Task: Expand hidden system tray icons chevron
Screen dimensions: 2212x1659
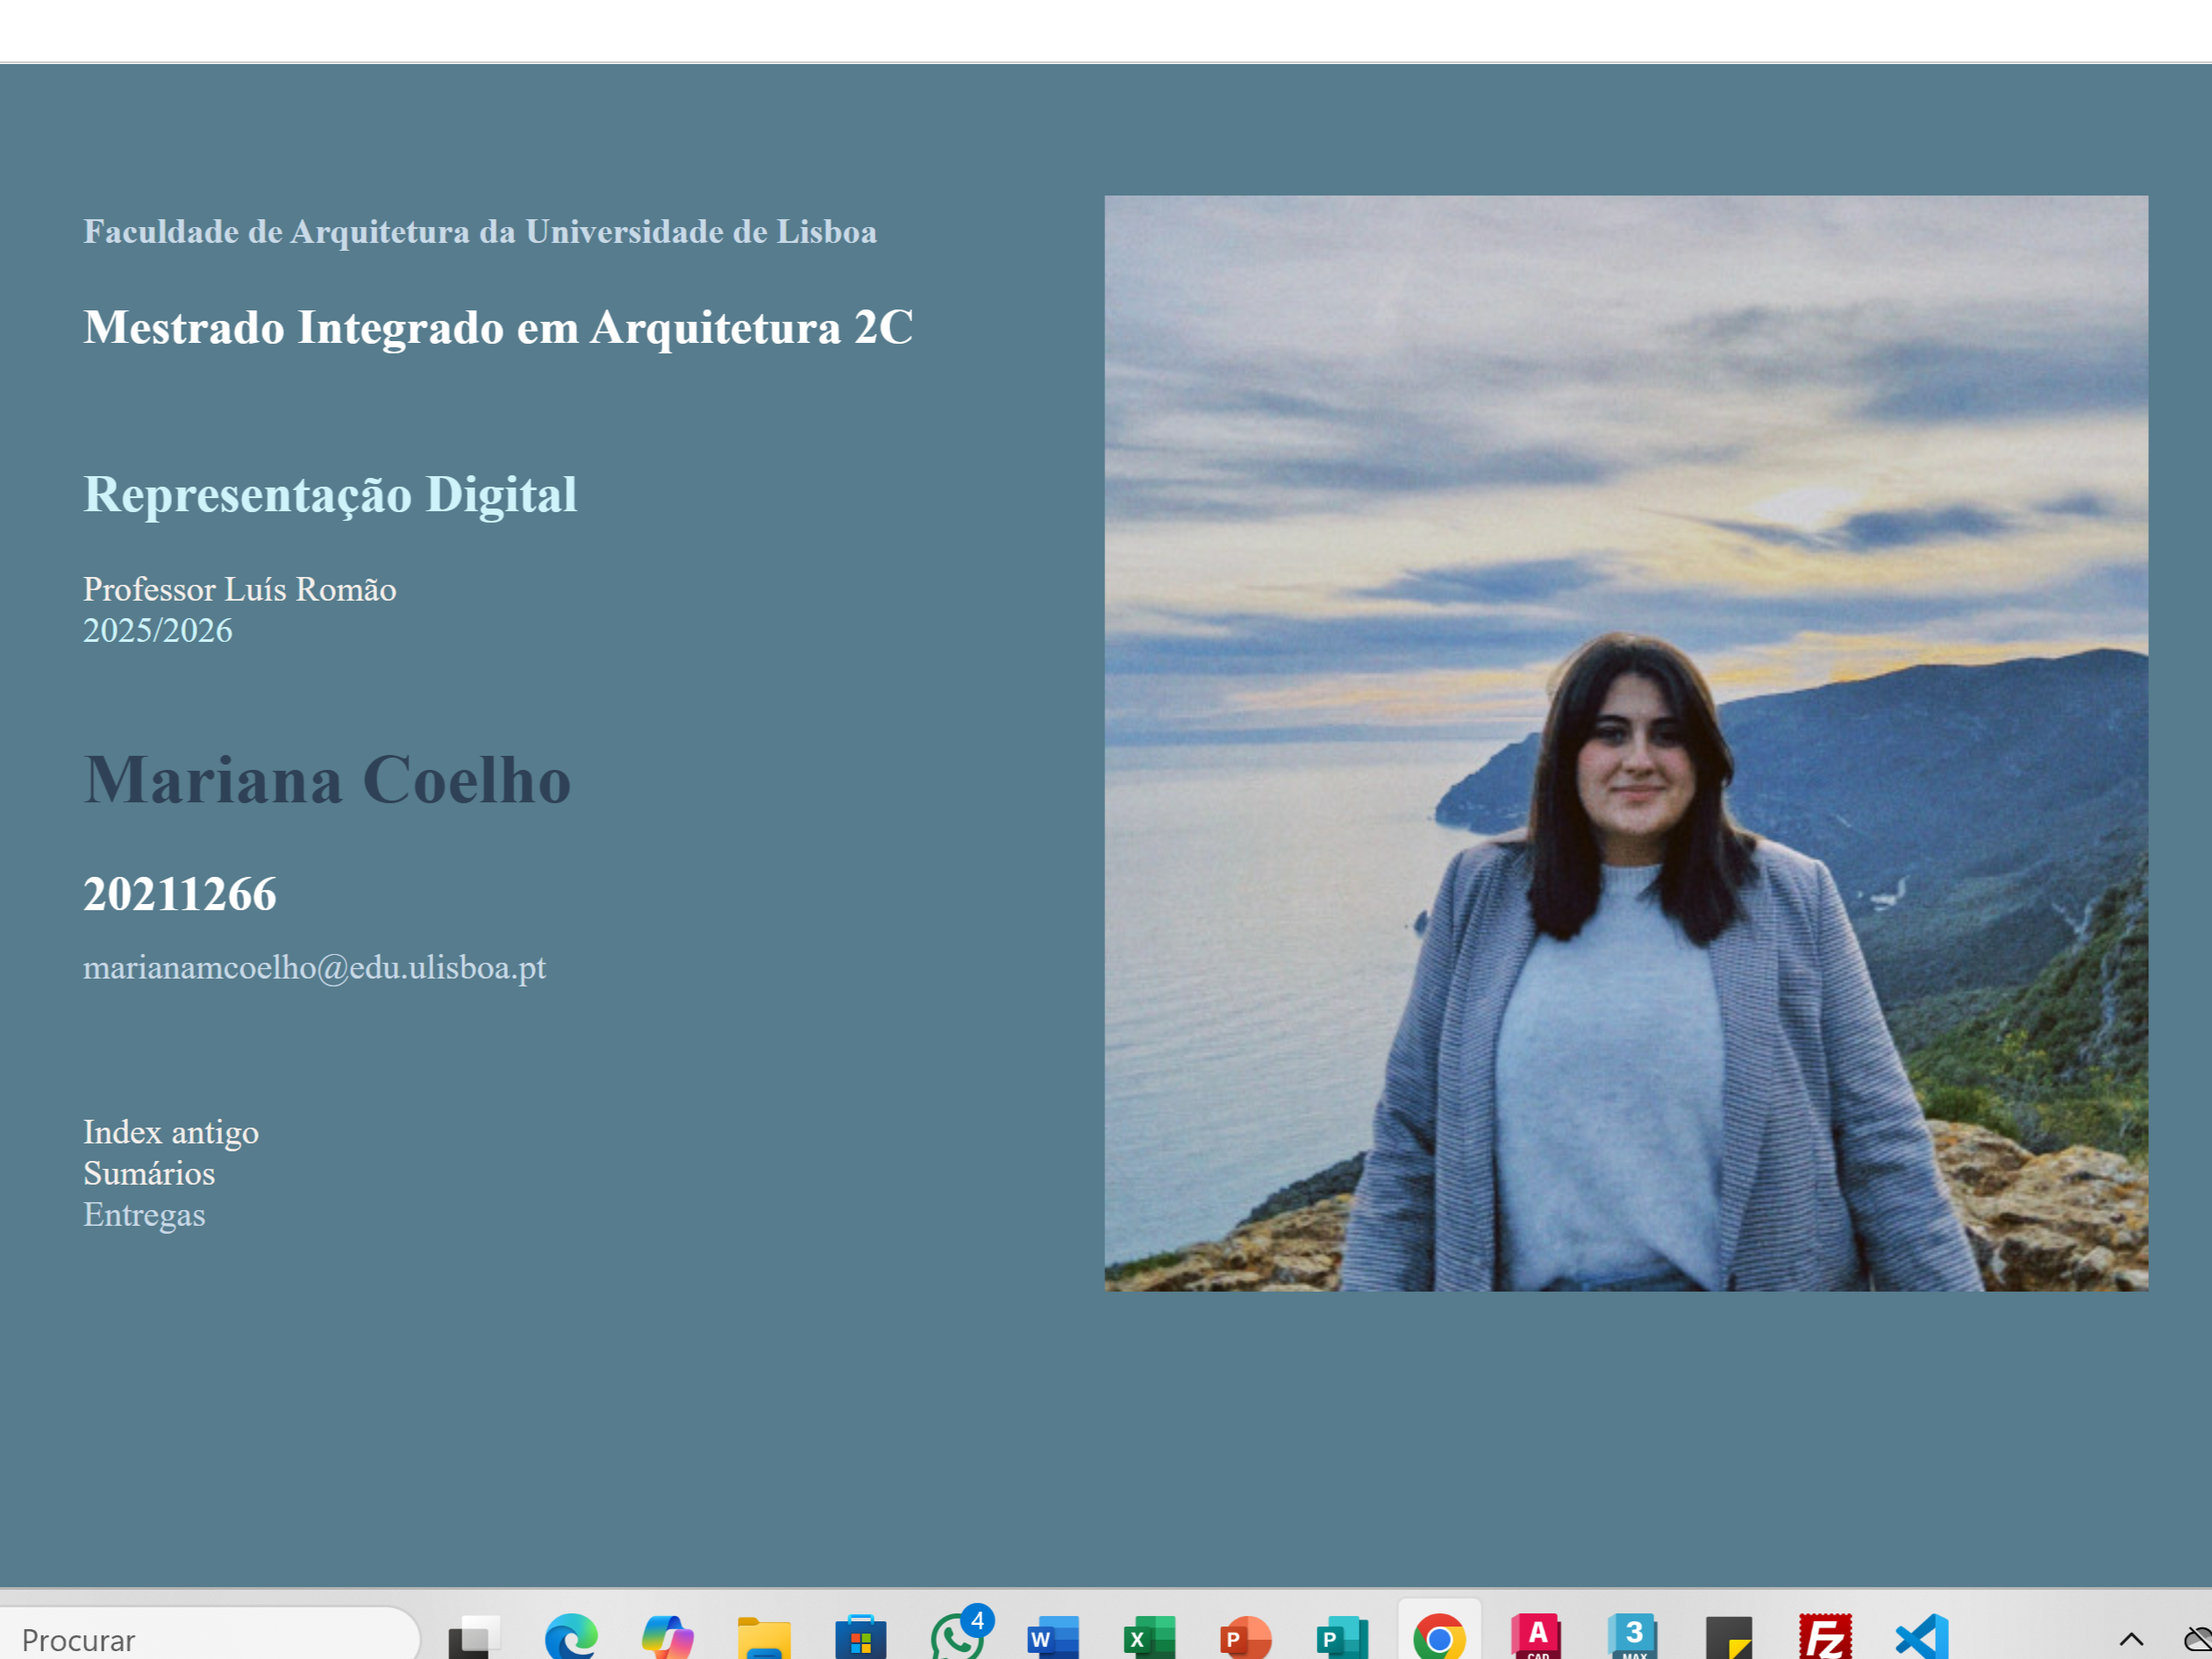Action: coord(2131,1638)
